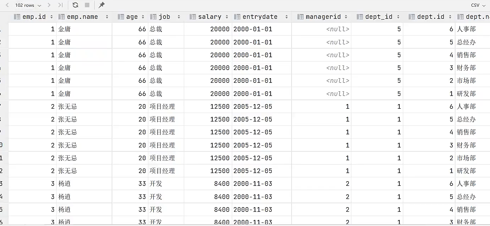Image resolution: width=490 pixels, height=226 pixels.
Task: Toggle sort arrows on job column
Action: coord(179,17)
